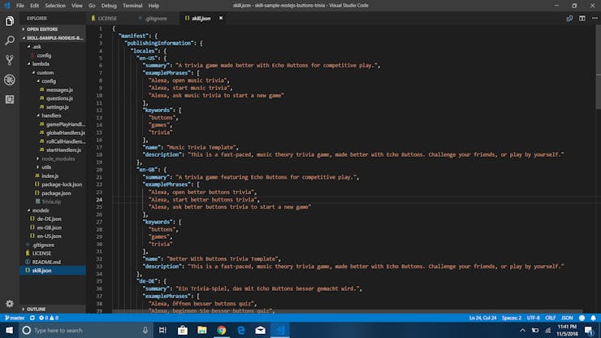Screen dimensions: 601x338
Task: Open the notifications bell in the status bar
Action: pyautogui.click(x=593, y=318)
